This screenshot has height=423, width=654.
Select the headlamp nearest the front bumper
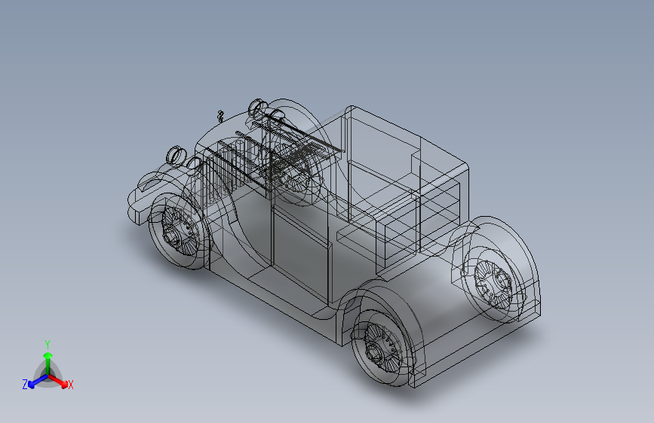(x=177, y=155)
